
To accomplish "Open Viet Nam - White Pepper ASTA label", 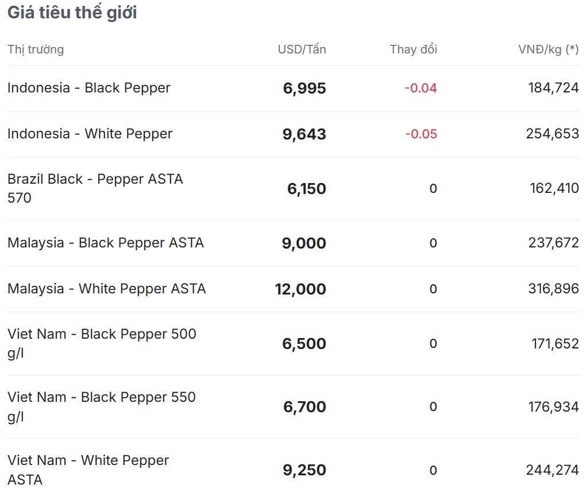I will click(x=88, y=470).
